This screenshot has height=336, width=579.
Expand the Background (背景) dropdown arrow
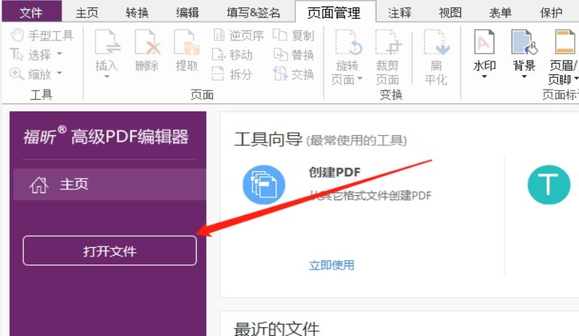click(524, 77)
